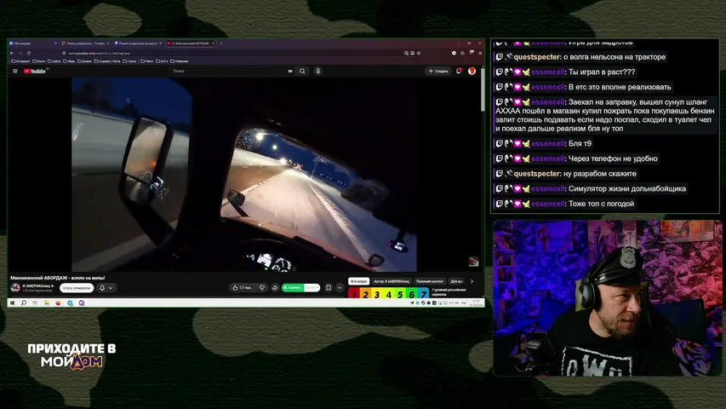Reload the page with refresh icon
This screenshot has width=726, height=409.
click(x=29, y=54)
